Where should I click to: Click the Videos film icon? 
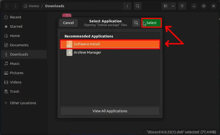6,82
